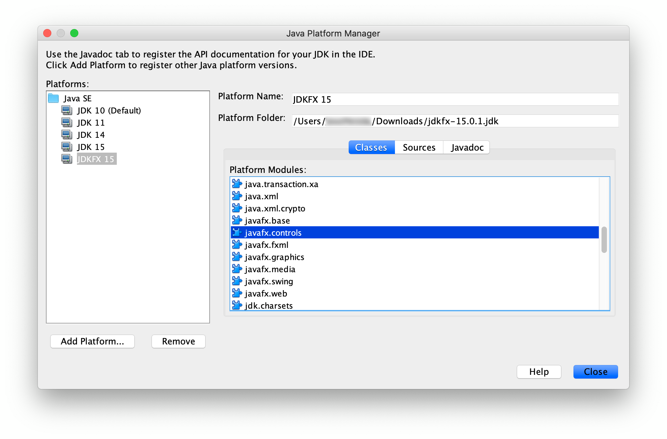Click Add Platform button
Viewport: 667px width, 439px height.
pos(92,340)
